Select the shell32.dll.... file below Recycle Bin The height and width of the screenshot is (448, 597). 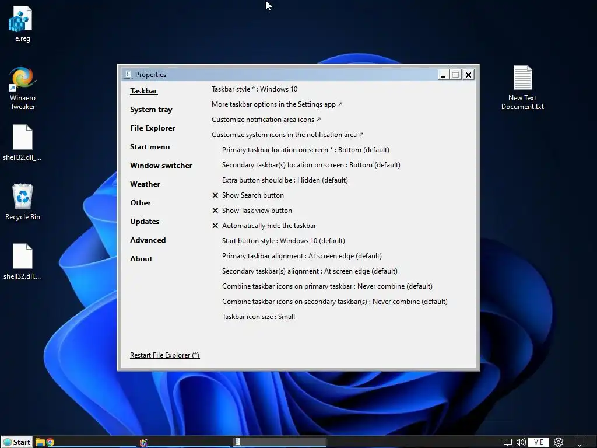pyautogui.click(x=22, y=262)
